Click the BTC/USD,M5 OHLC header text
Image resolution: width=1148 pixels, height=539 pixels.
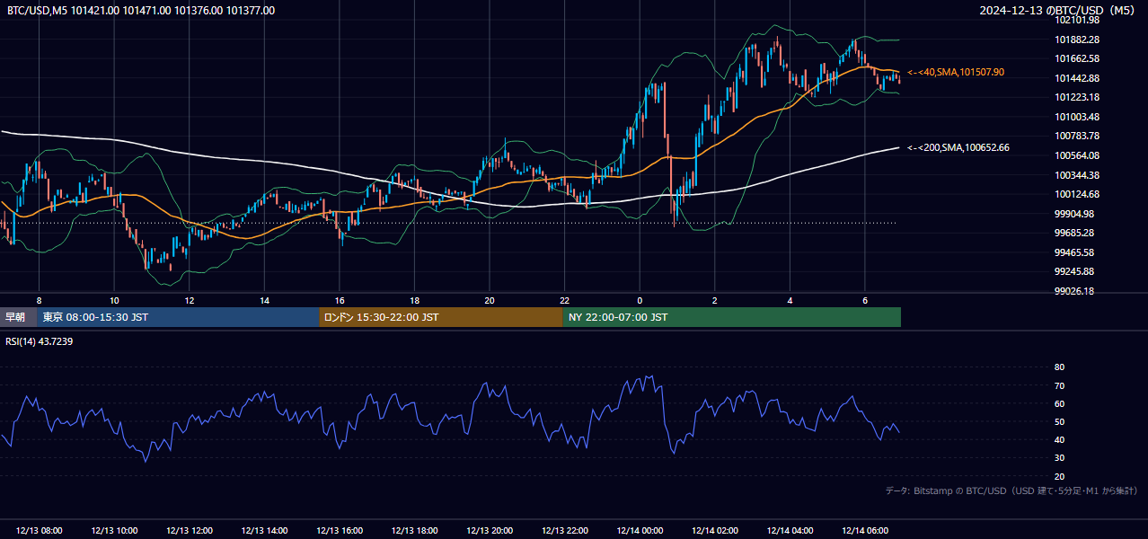point(141,11)
